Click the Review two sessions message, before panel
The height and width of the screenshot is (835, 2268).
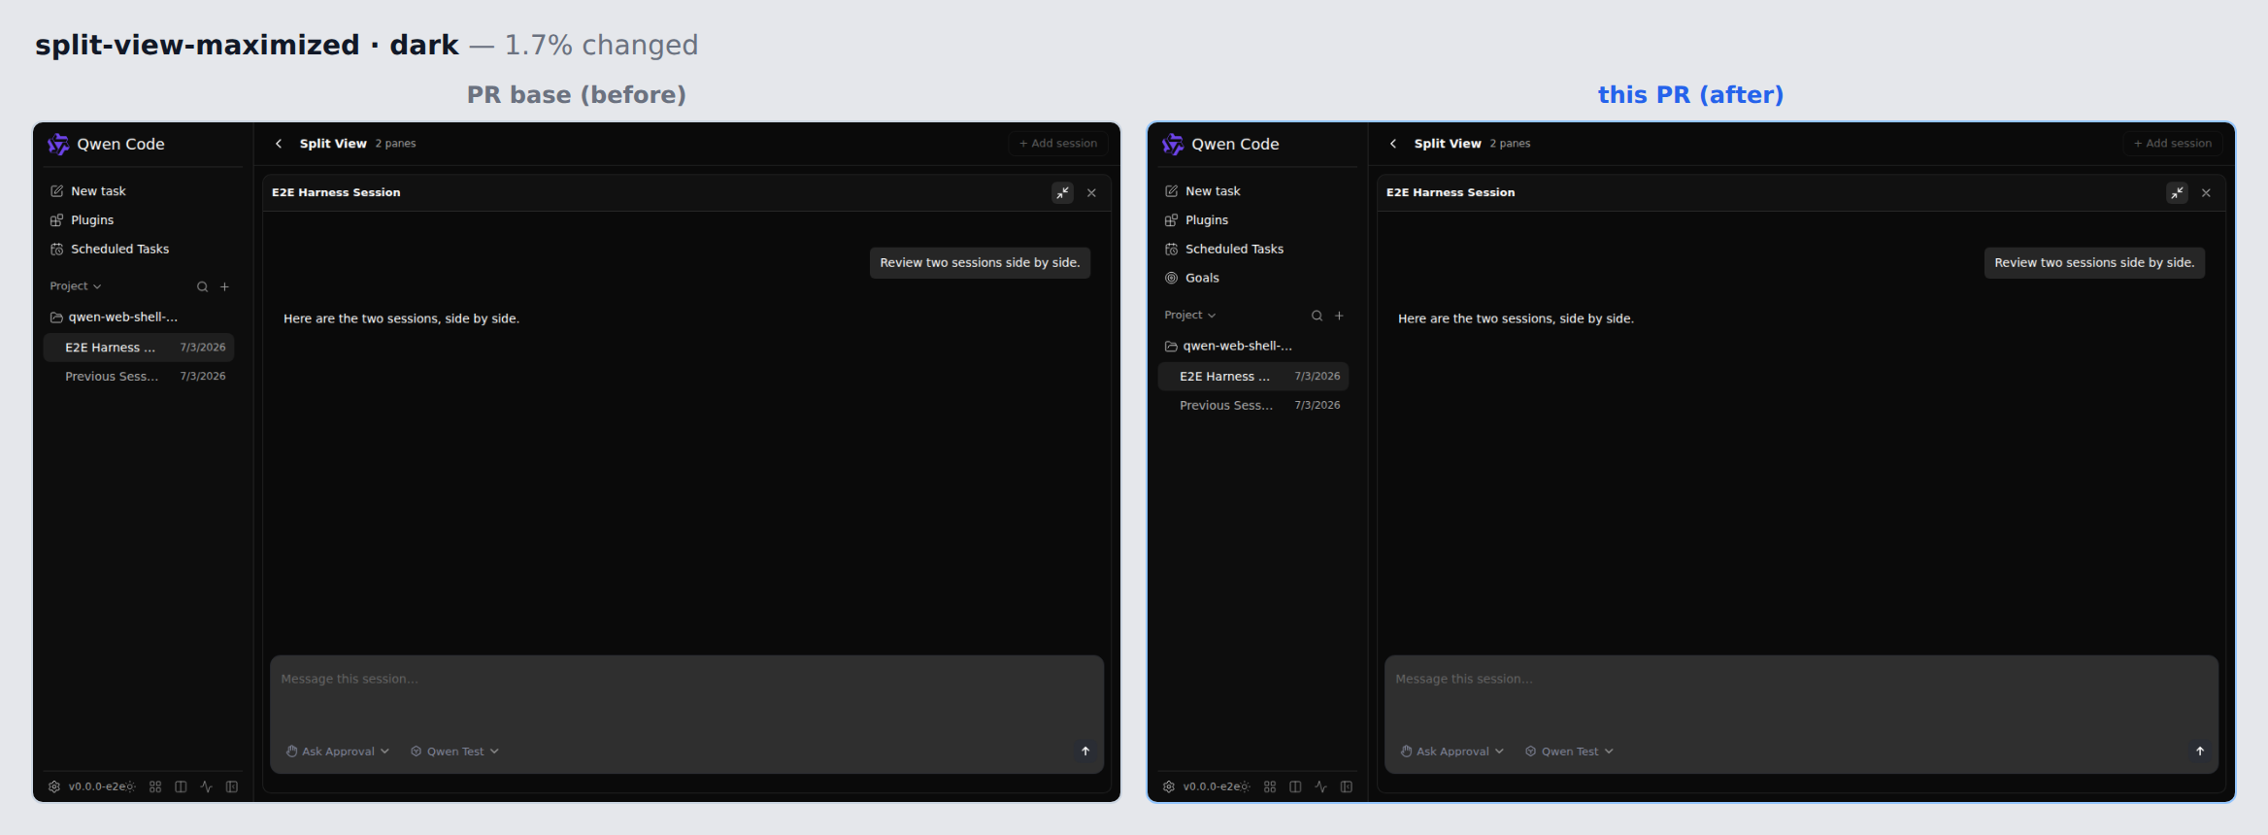[x=980, y=263]
